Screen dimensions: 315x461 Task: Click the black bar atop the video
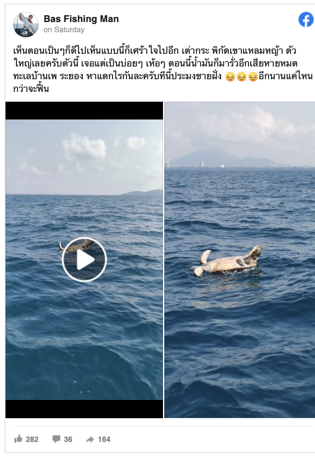click(x=84, y=111)
